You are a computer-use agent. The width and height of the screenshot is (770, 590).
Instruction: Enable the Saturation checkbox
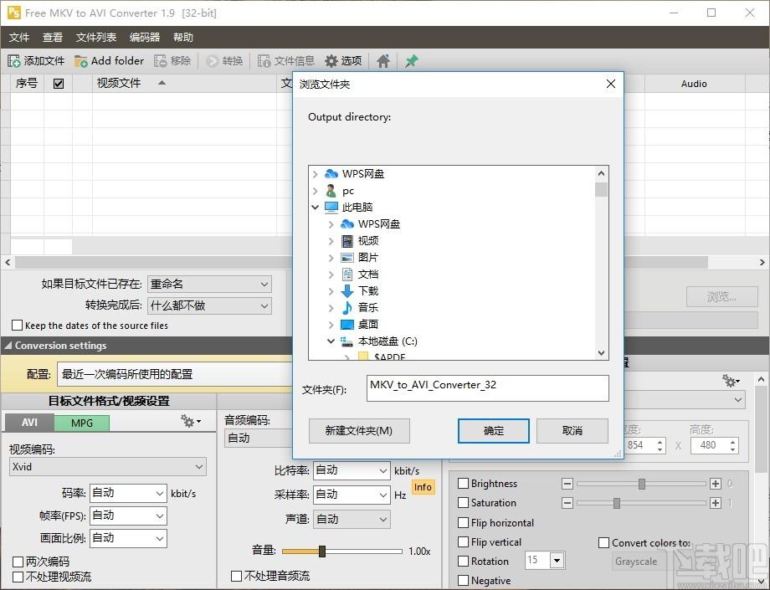pyautogui.click(x=463, y=503)
